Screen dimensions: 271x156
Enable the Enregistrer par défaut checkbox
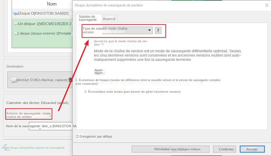point(77,136)
